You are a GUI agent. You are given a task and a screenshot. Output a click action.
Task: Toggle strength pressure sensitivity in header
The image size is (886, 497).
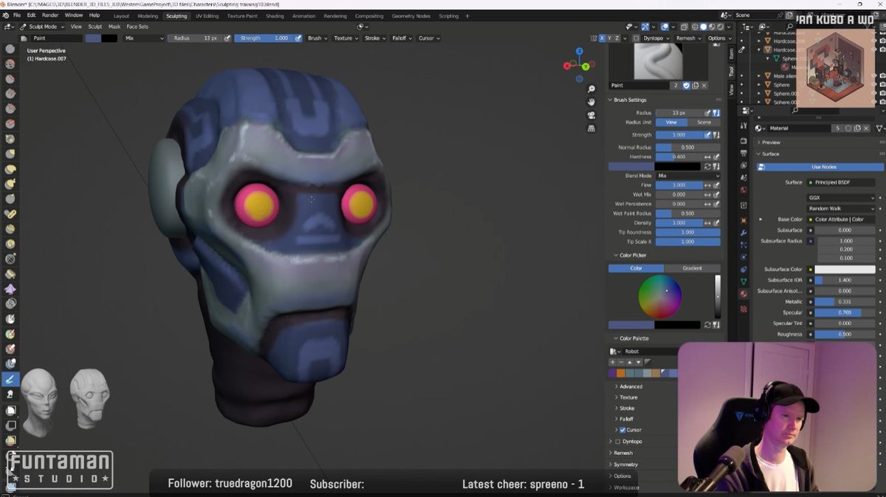point(298,38)
